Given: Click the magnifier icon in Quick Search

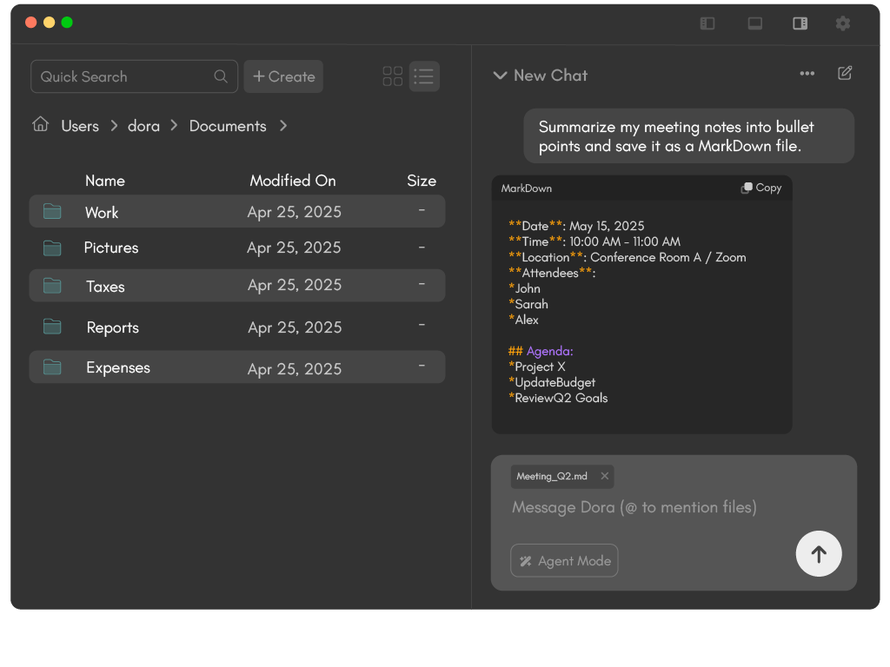Looking at the screenshot, I should point(221,76).
